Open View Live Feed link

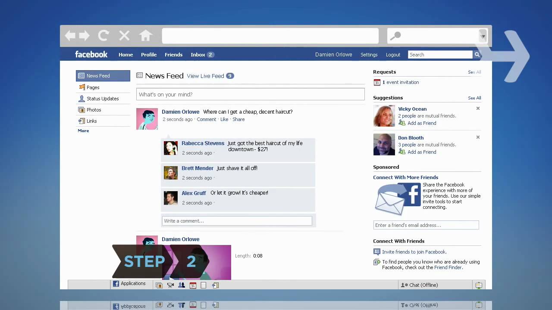[x=205, y=76]
